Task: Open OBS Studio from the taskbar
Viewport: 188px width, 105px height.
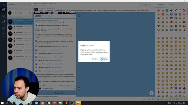Action: point(72,103)
